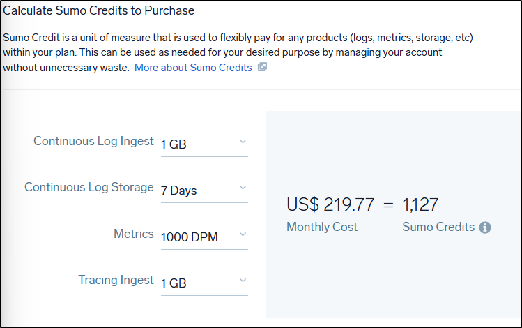Image resolution: width=522 pixels, height=328 pixels.
Task: Select the 1 GB value in Tracing Ingest
Action: 174,283
